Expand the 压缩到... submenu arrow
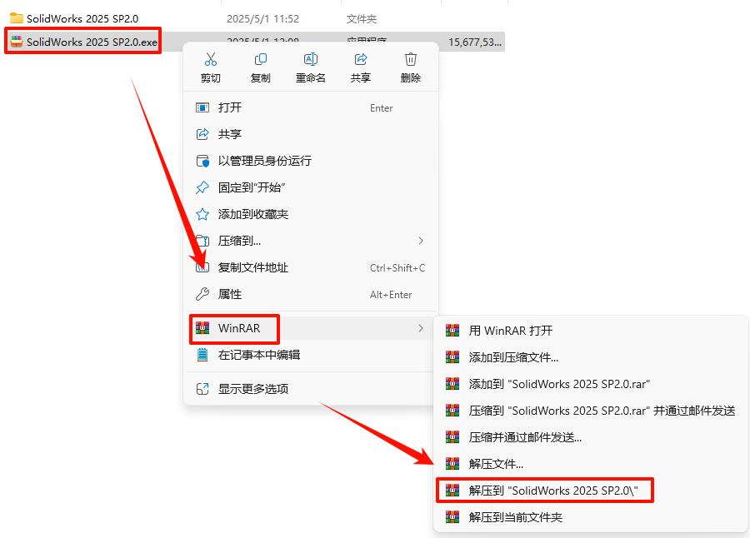 point(421,241)
